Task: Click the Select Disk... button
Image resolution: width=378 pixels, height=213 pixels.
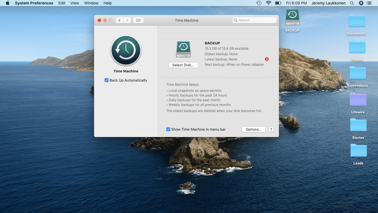Action: [183, 65]
